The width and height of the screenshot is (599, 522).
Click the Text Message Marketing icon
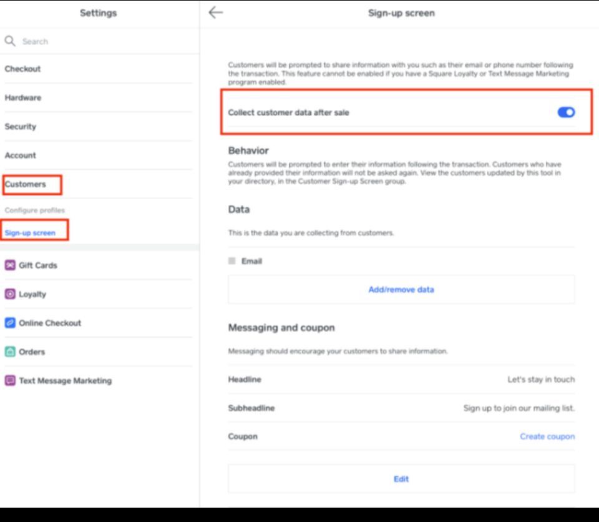[9, 380]
